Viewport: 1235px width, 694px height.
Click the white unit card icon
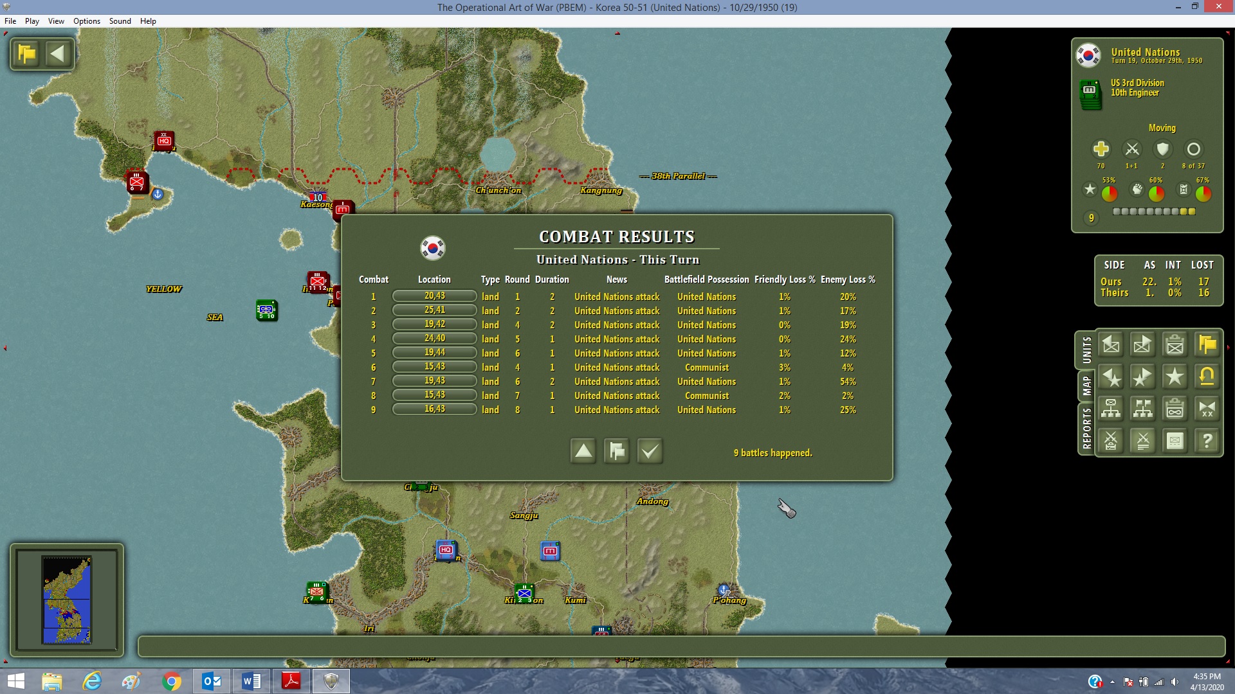[1175, 441]
